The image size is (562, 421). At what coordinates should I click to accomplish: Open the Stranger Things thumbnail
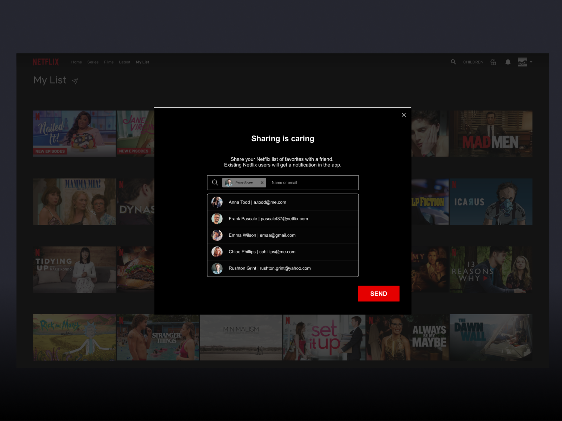click(x=158, y=337)
